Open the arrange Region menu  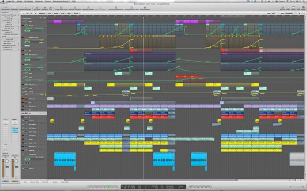(x=56, y=13)
